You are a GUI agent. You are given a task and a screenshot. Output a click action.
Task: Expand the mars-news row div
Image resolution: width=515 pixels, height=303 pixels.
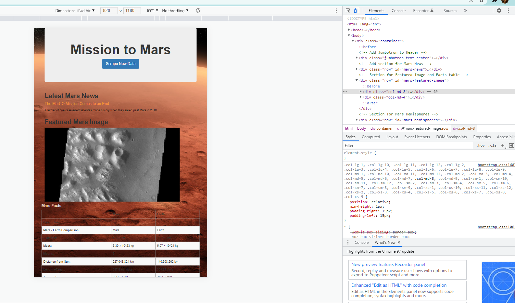357,69
